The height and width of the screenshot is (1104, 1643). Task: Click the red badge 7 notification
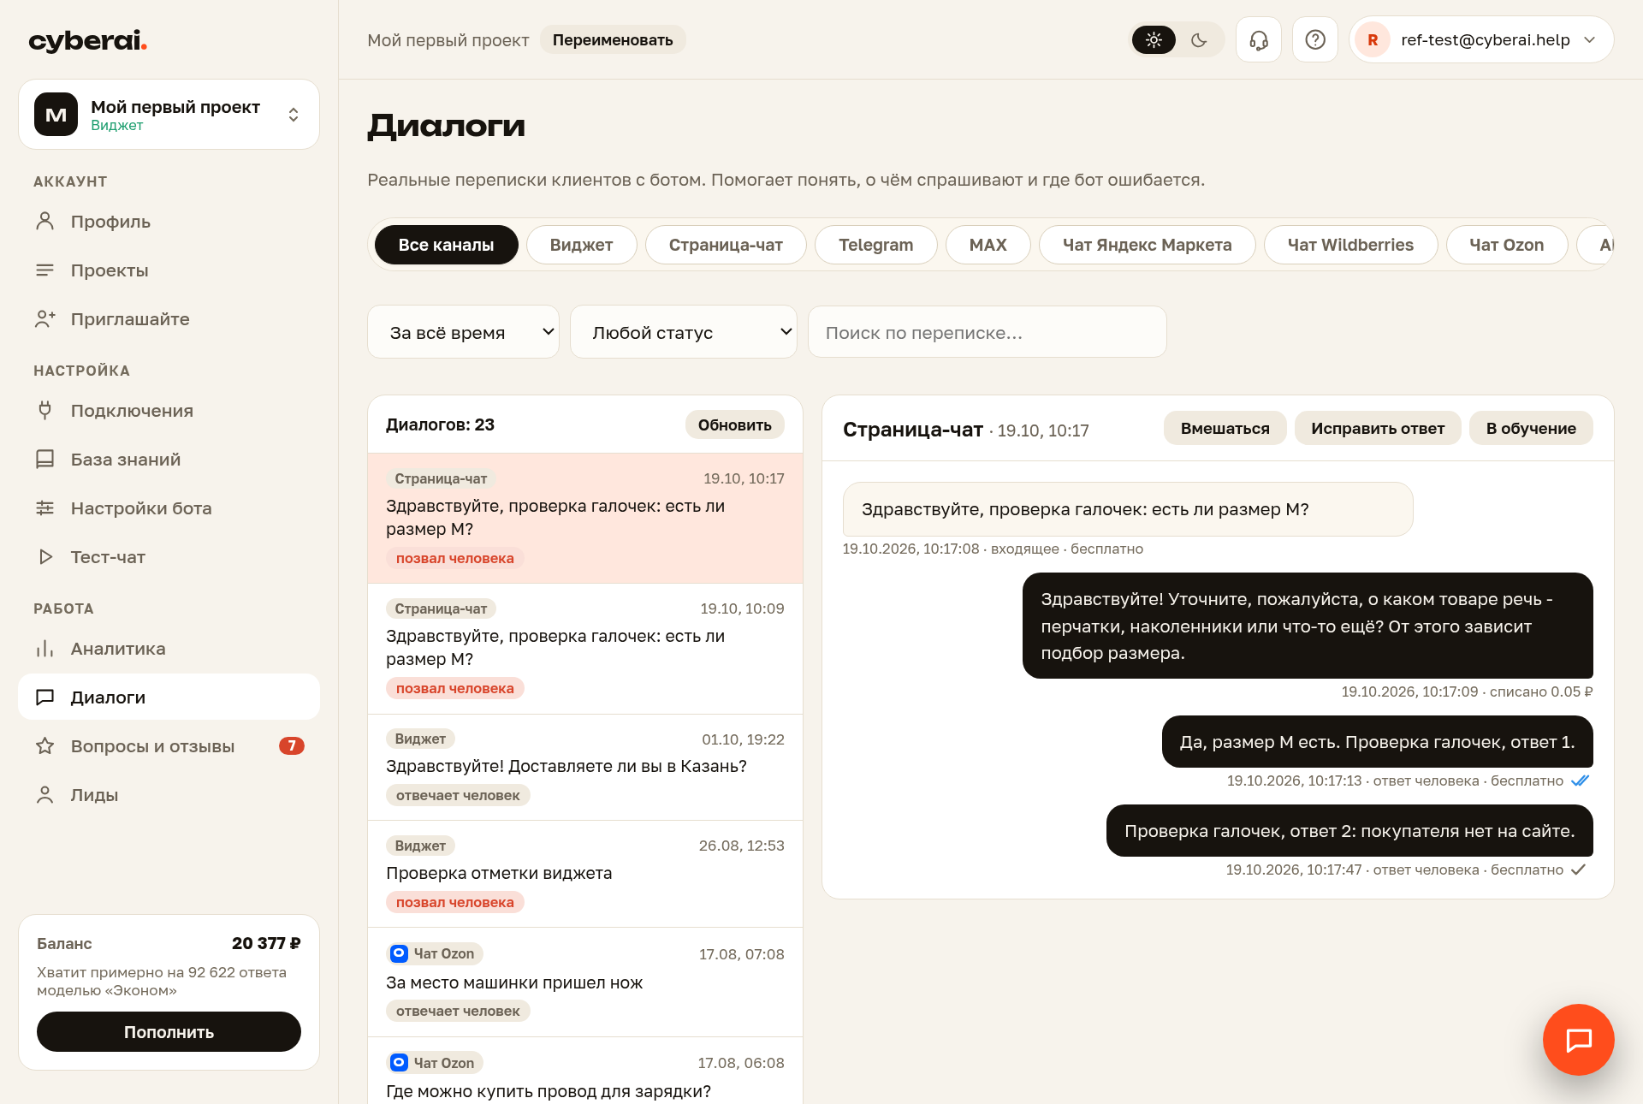tap(292, 746)
